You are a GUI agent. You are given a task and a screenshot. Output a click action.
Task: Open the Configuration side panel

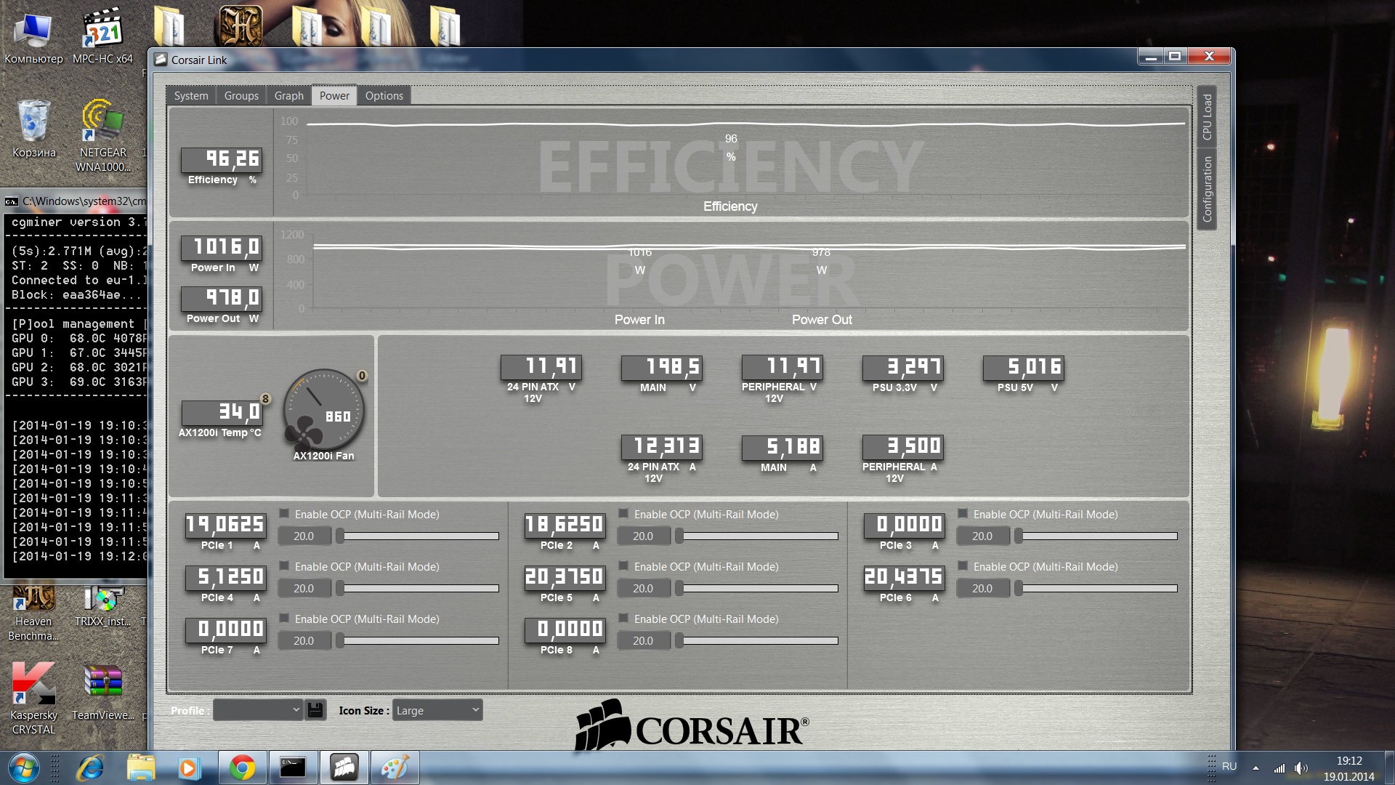pyautogui.click(x=1207, y=189)
